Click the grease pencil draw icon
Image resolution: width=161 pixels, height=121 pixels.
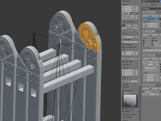click(123, 26)
